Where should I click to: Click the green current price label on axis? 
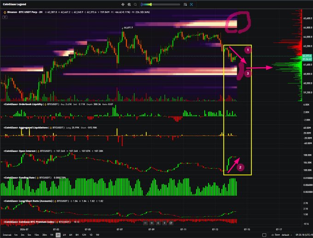coord(307,57)
